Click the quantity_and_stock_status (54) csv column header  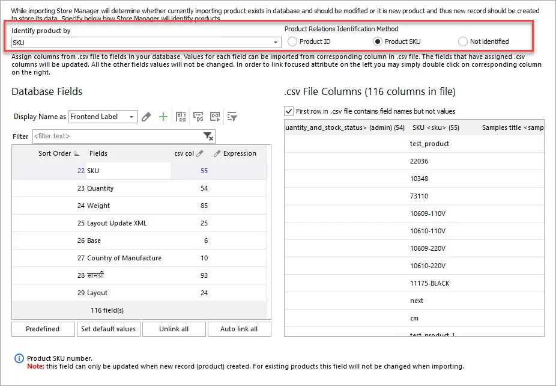pos(345,127)
